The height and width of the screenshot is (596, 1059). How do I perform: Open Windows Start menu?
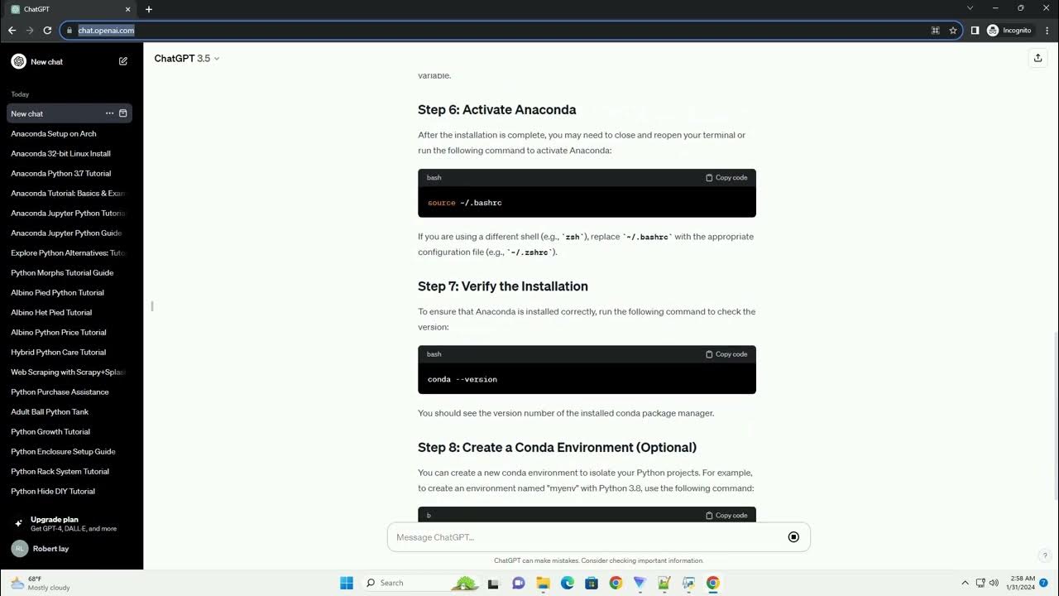347,583
